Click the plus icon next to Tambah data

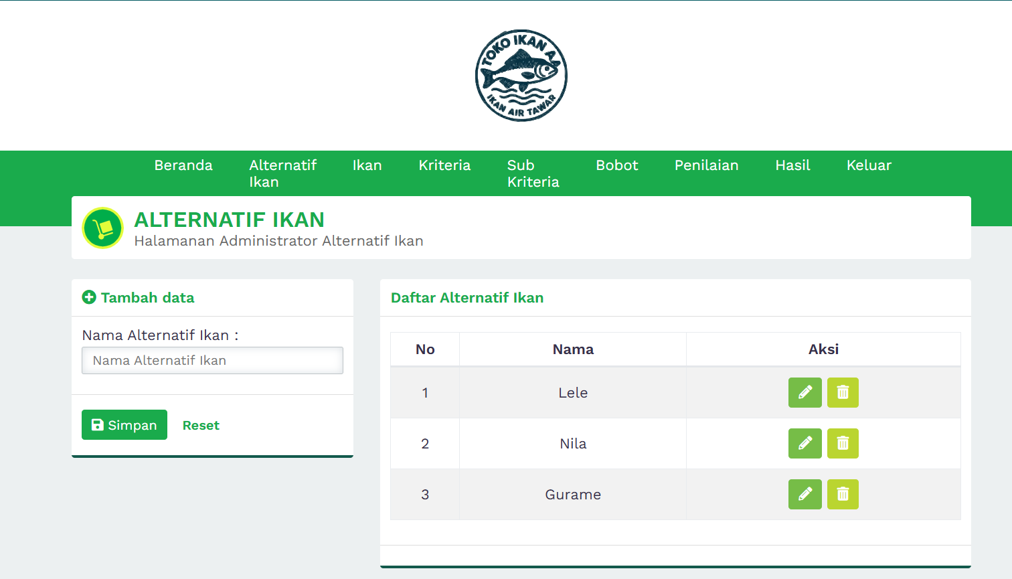(89, 297)
